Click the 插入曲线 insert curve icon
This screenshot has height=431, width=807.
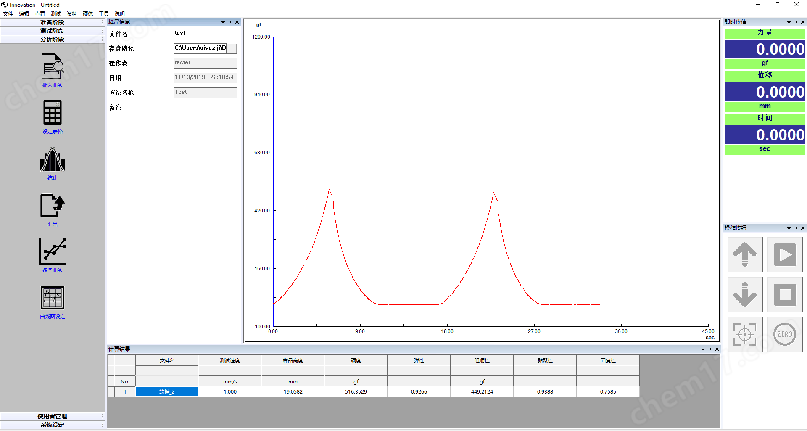point(53,67)
